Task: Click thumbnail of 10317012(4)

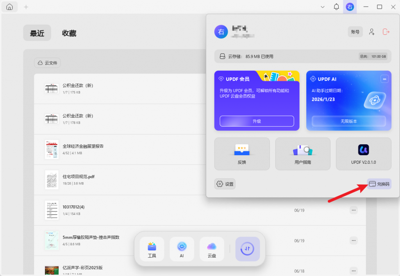Action: [52, 210]
